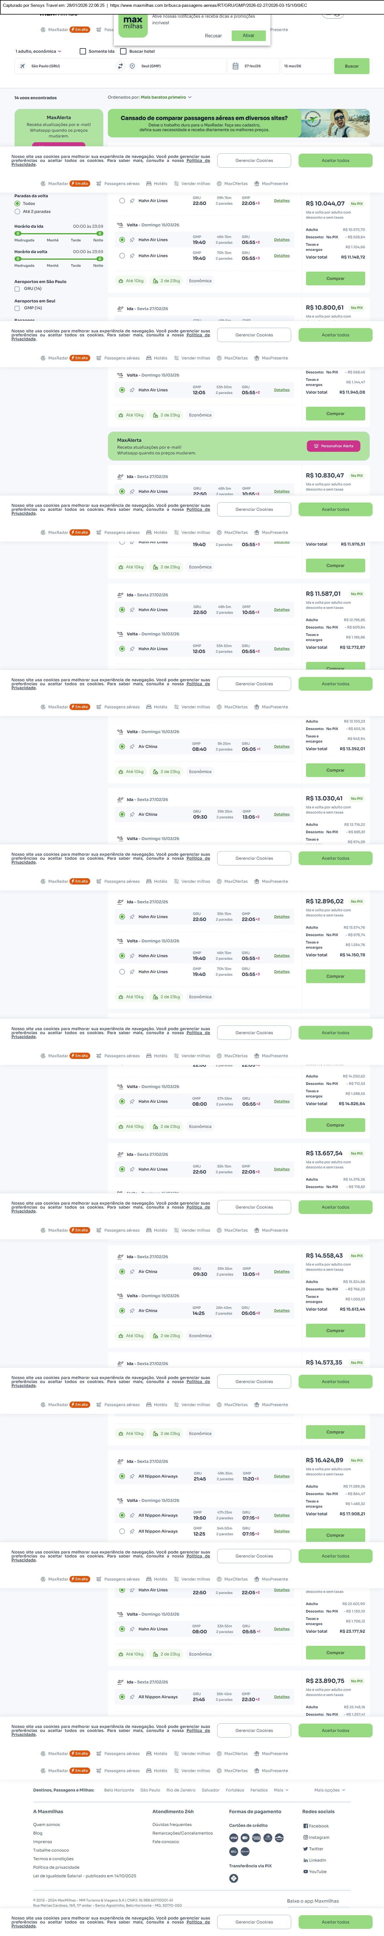Click the "Personalizar Alerta" button
Image resolution: width=384 pixels, height=1936 pixels.
(333, 446)
